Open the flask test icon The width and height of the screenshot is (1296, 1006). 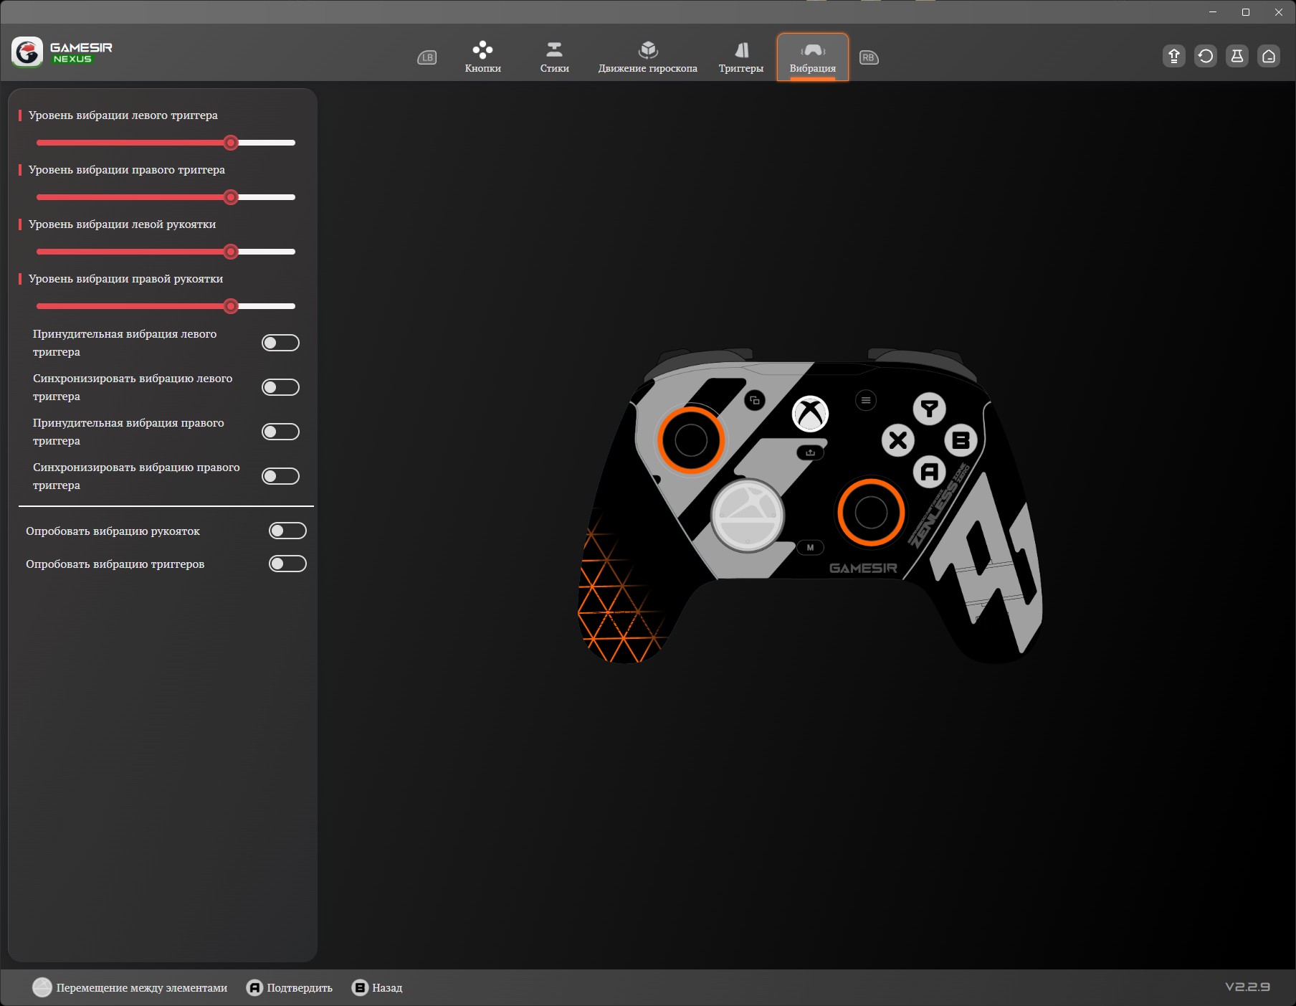[1237, 56]
